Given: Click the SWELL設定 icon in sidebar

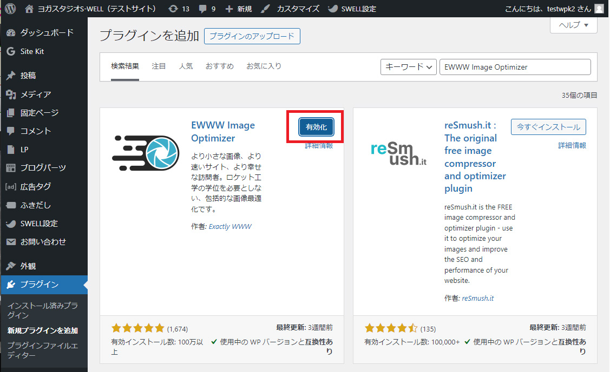Looking at the screenshot, I should point(11,224).
